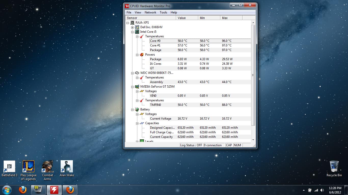Select the TMPIN0 temperature row
The width and height of the screenshot is (348, 195).
pos(200,105)
